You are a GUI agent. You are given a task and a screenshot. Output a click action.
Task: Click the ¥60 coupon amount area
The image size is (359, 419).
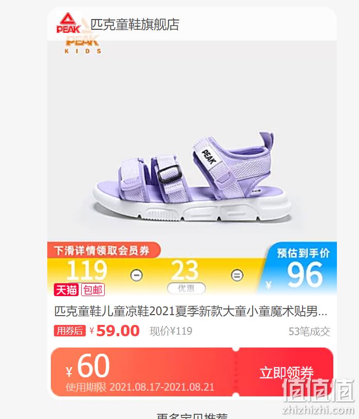(88, 366)
